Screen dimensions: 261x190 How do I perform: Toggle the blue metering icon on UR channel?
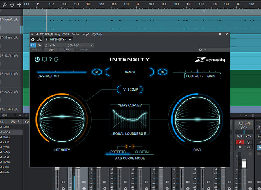point(259,148)
